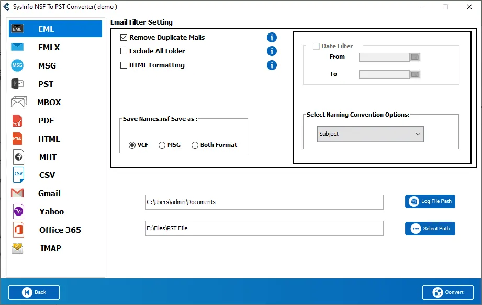Select the PDF format icon
This screenshot has width=482, height=305.
17,120
